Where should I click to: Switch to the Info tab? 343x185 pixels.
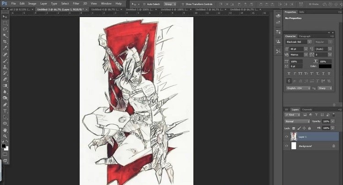302,12
